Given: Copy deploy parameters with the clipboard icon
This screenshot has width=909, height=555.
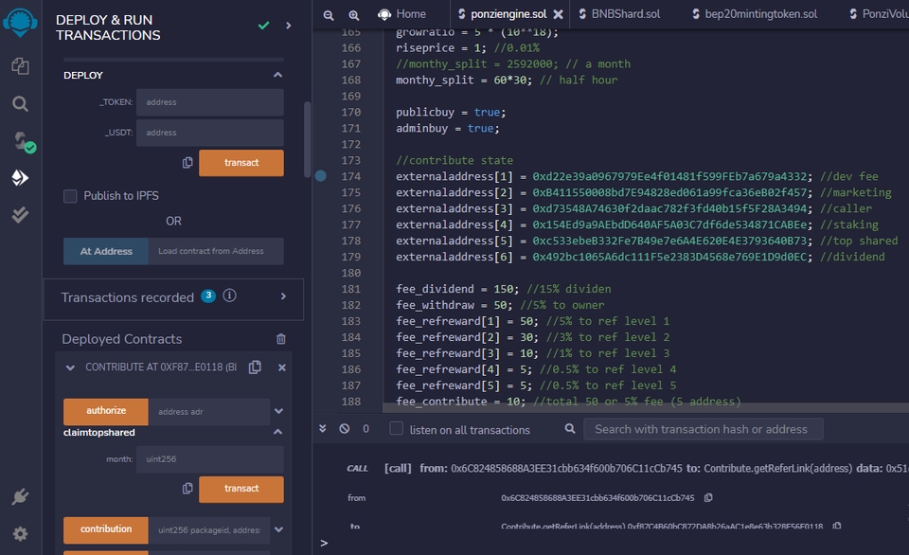Looking at the screenshot, I should click(x=187, y=163).
